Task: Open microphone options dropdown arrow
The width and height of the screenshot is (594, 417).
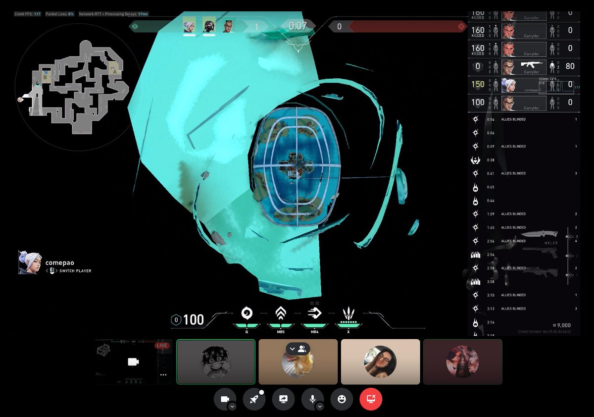Action: click(x=320, y=406)
